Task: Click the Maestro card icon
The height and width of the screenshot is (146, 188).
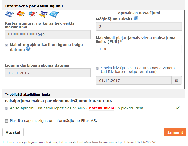Action: click(32, 14)
